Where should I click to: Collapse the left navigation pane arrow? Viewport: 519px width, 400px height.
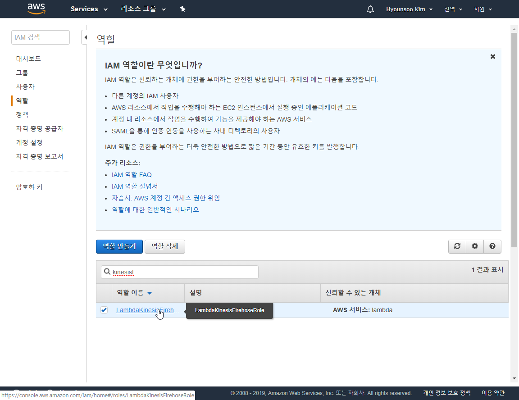click(86, 37)
